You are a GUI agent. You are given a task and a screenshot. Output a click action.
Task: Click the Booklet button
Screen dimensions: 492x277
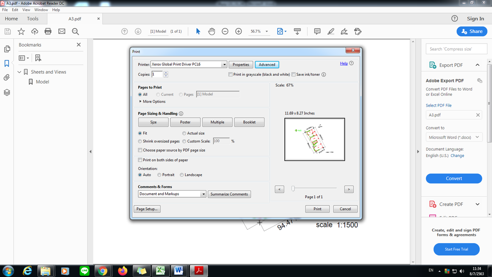[x=249, y=122]
